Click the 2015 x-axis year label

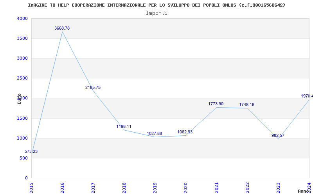tap(31, 188)
